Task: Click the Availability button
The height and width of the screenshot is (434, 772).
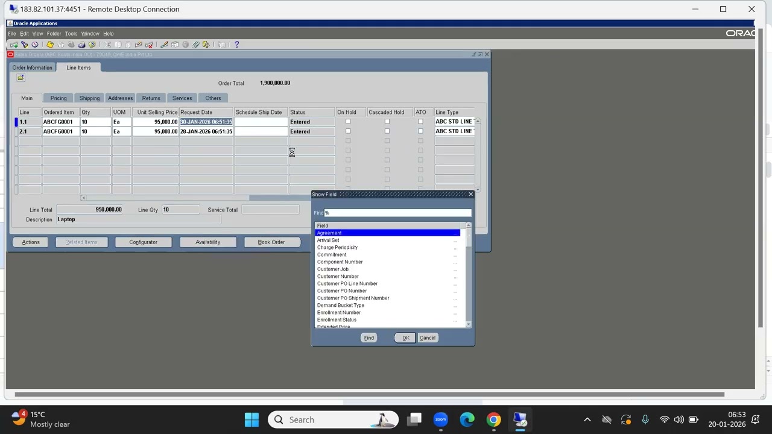Action: coord(207,242)
